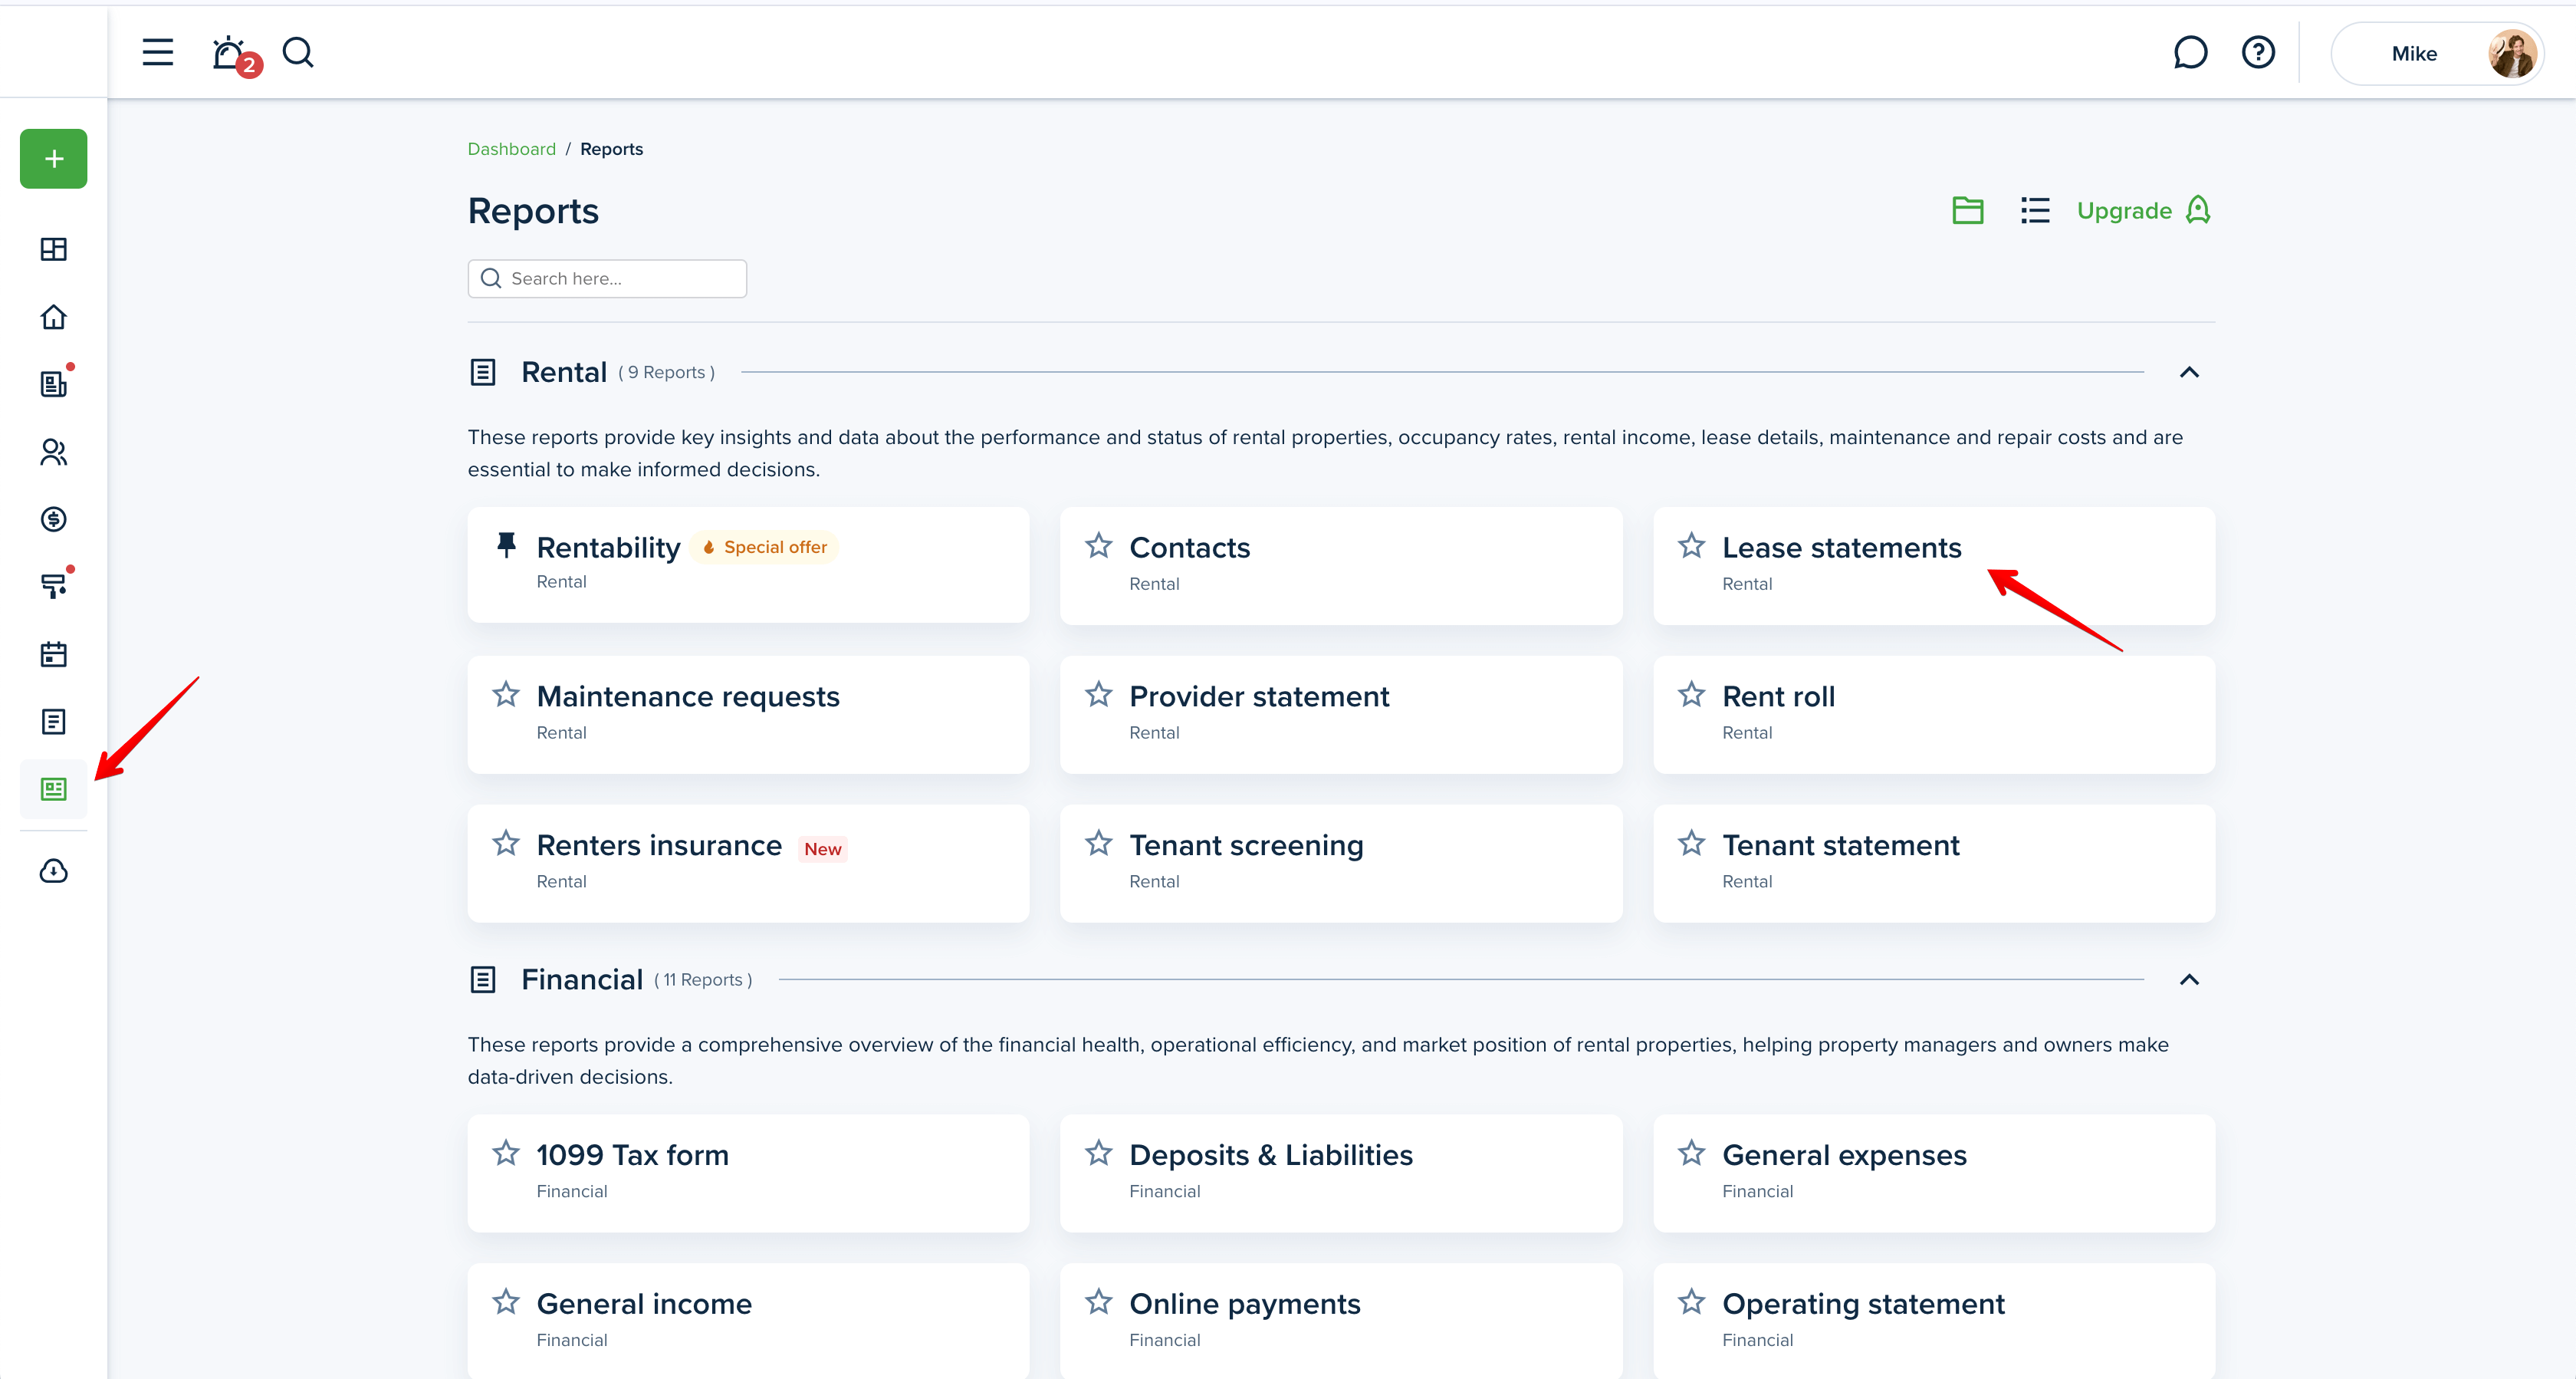Image resolution: width=2576 pixels, height=1379 pixels.
Task: Click the top bar search icon
Action: [x=298, y=52]
